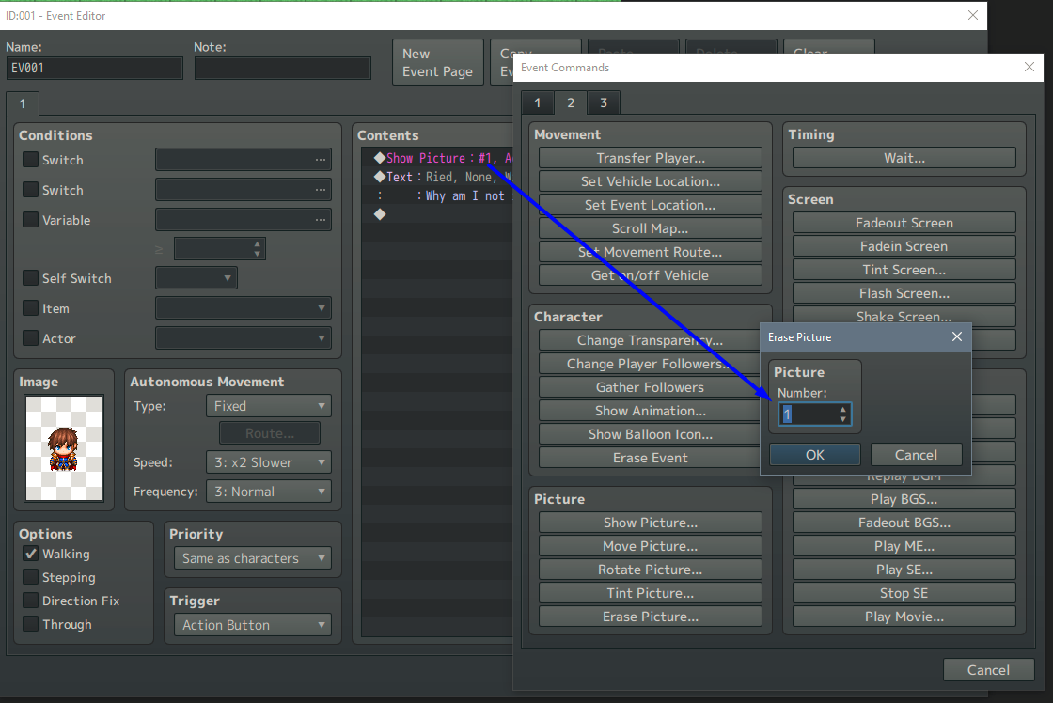Choose the Flash Screen command
Image resolution: width=1053 pixels, height=703 pixels.
(x=904, y=293)
